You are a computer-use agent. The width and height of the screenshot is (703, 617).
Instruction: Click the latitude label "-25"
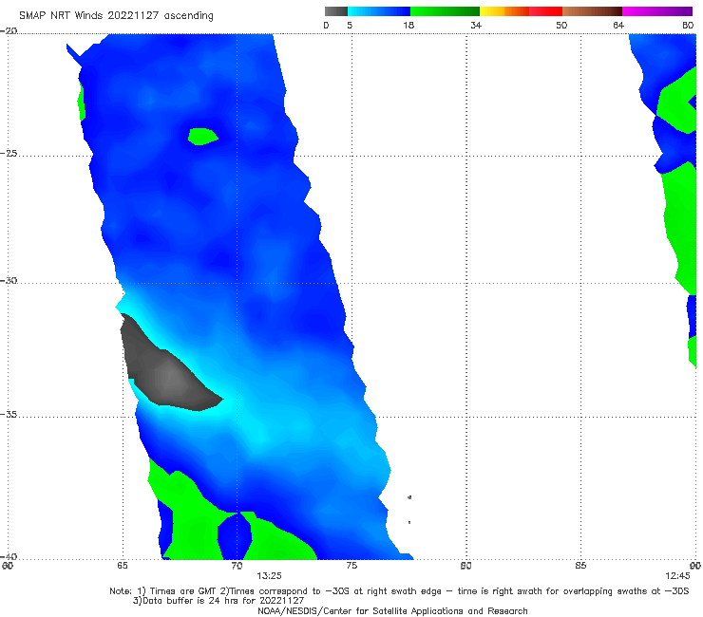tap(9, 153)
